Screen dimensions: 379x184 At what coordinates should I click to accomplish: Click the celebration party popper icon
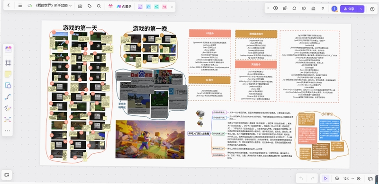[x=285, y=8]
